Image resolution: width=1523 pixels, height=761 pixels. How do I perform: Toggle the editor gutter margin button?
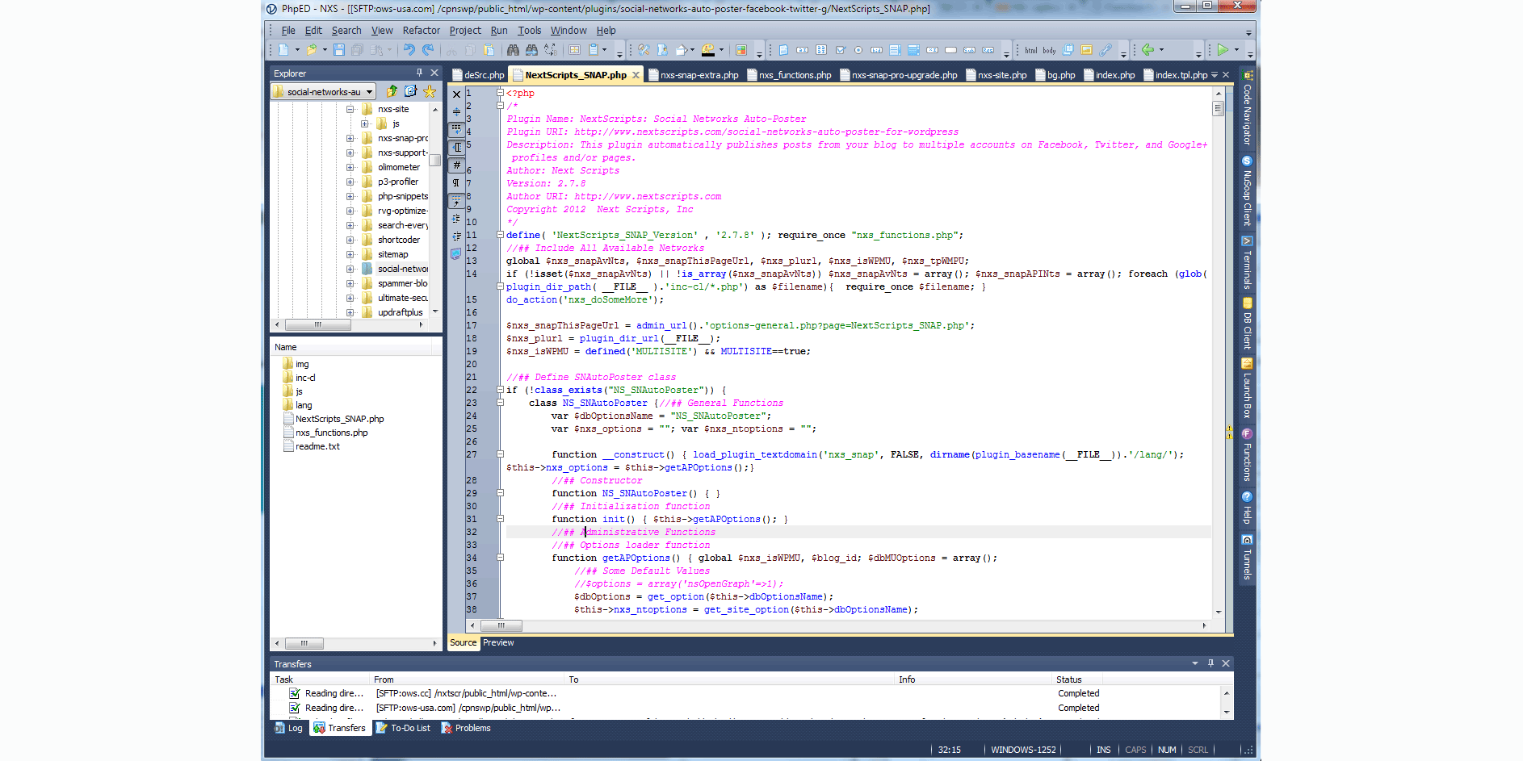tap(456, 148)
